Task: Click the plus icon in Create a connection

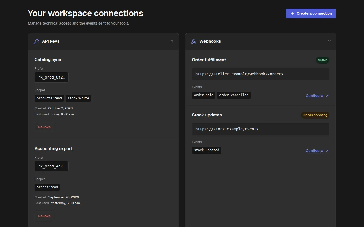Action: [292, 14]
